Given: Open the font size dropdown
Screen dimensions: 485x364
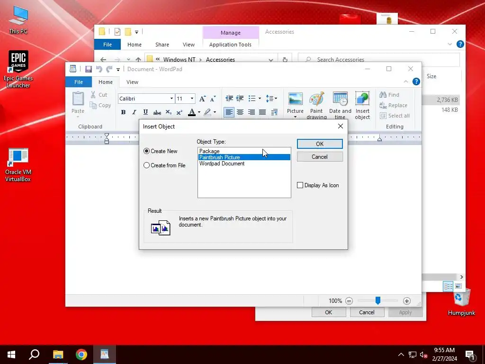Looking at the screenshot, I should (x=192, y=99).
